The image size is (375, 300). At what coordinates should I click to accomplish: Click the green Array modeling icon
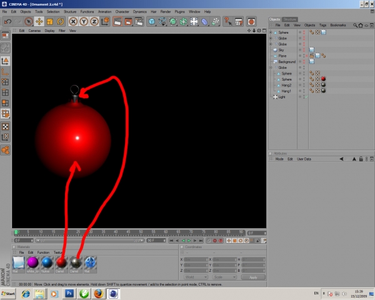[183, 21]
